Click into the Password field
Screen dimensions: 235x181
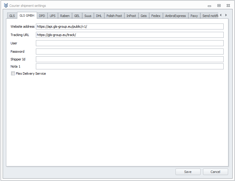tap(130, 52)
